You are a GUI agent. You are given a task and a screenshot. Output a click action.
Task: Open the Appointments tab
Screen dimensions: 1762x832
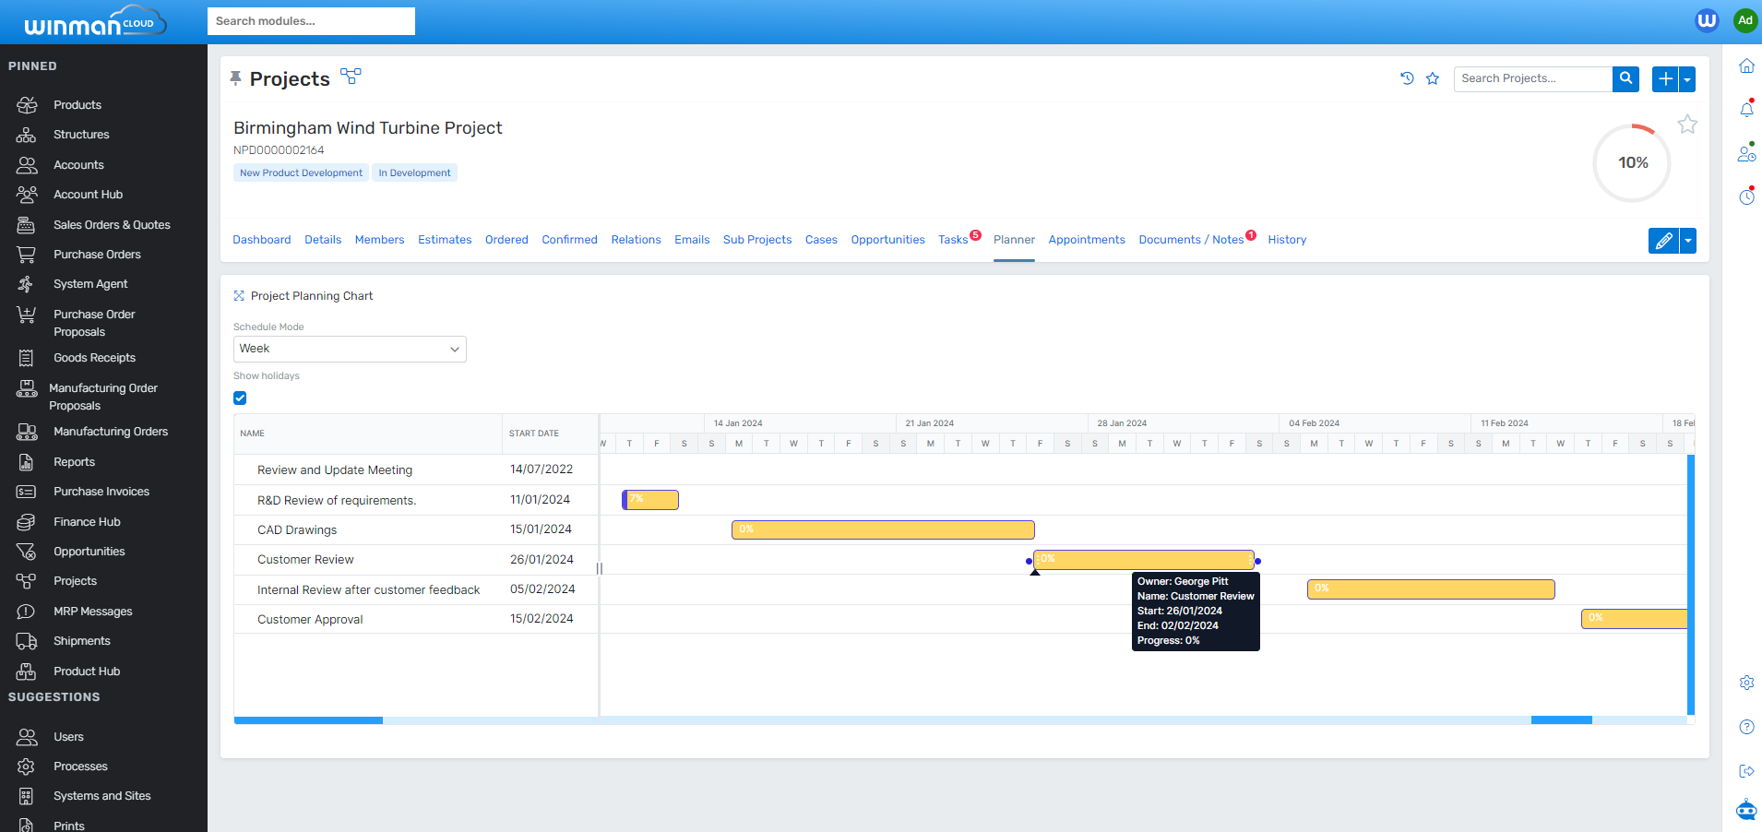pyautogui.click(x=1086, y=239)
